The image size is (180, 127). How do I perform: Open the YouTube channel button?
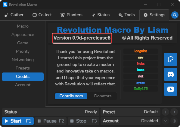pos(171,89)
